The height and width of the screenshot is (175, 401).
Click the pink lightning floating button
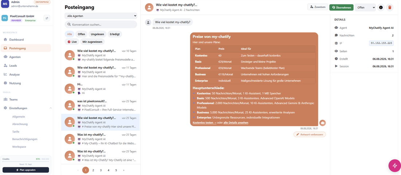[x=394, y=165]
